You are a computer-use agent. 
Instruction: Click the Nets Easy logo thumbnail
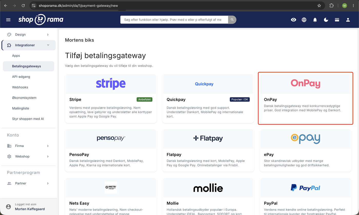point(111,187)
